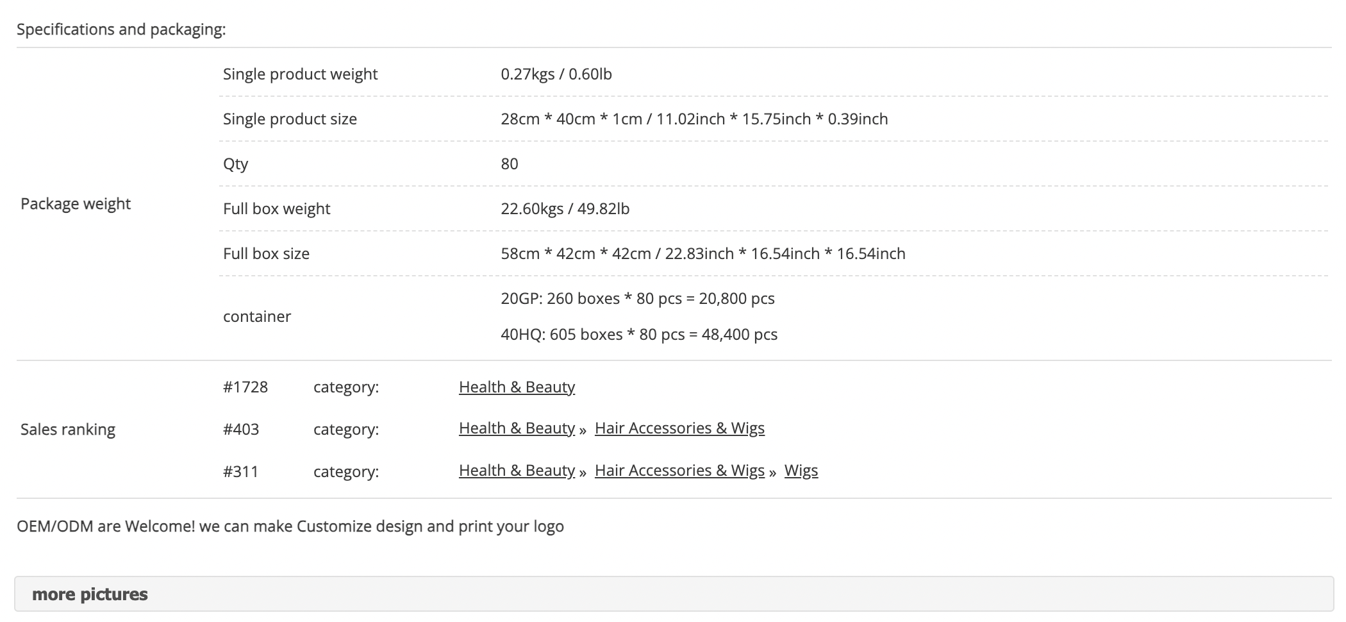Click the Qty value 80
1346x622 pixels.
pos(510,164)
